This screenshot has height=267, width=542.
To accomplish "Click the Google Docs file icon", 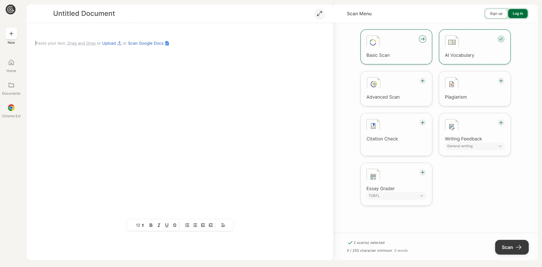I will tap(167, 43).
